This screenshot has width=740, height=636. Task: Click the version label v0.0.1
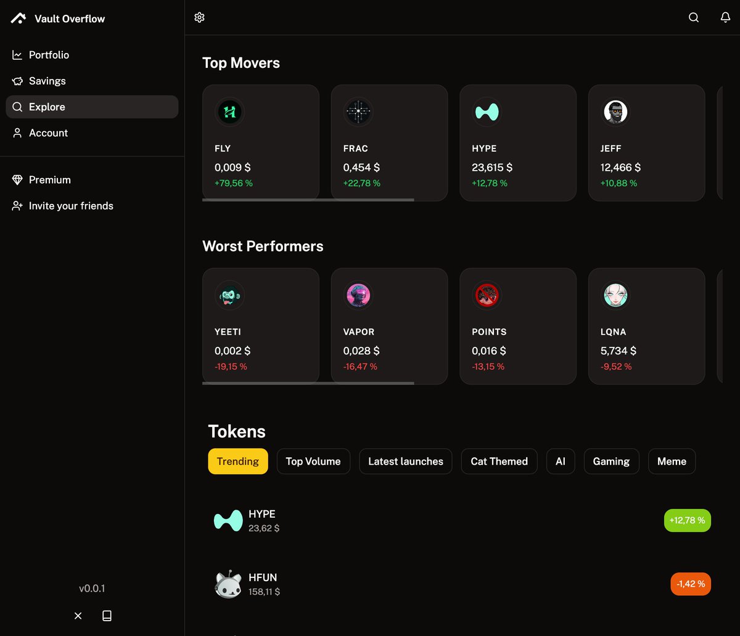click(92, 589)
